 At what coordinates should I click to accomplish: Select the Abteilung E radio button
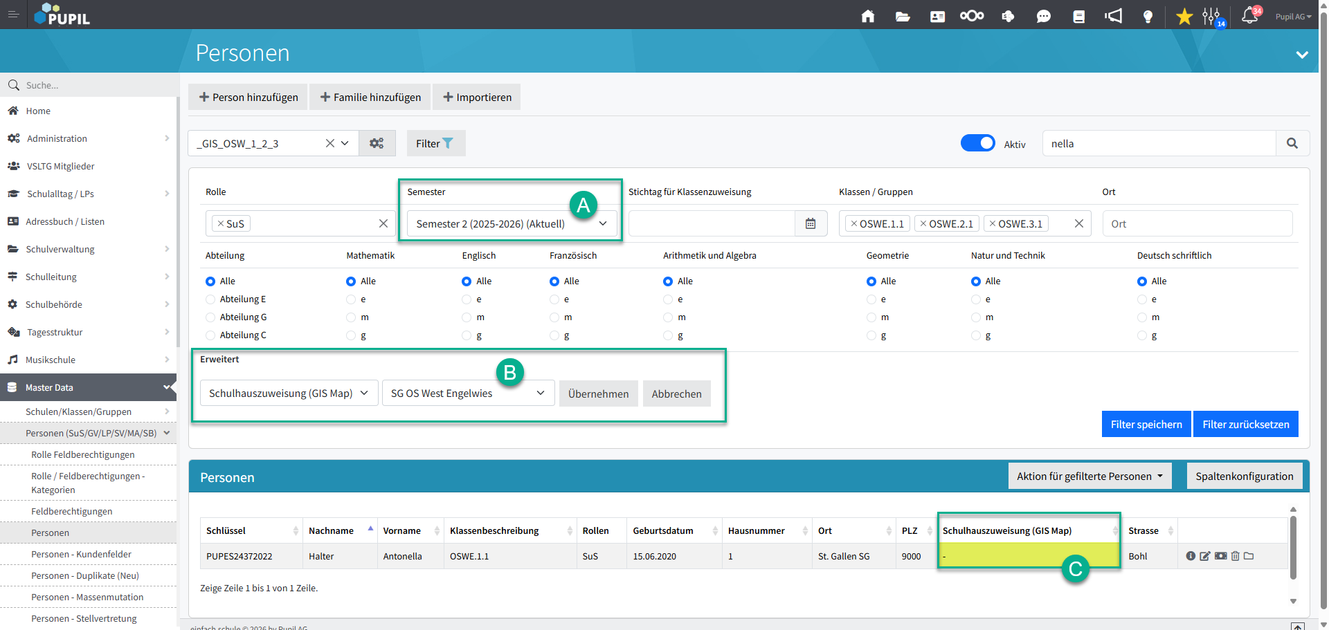210,299
